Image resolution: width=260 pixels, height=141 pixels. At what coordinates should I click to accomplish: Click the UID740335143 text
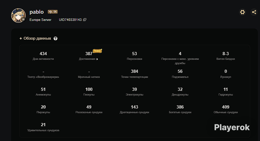point(70,20)
